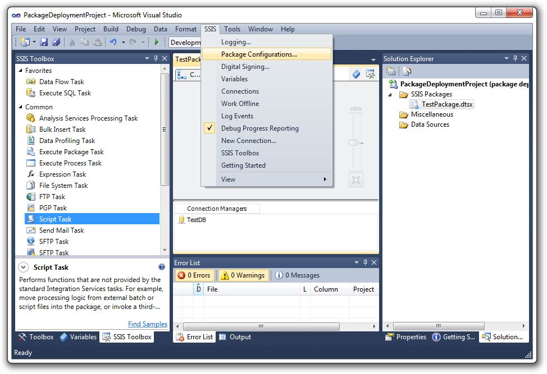
Task: Open the Project menu
Action: pos(85,29)
